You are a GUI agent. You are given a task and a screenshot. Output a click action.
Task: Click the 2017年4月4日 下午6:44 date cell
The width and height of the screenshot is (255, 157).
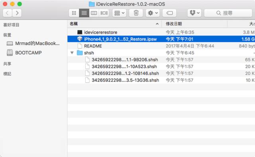tap(190, 46)
